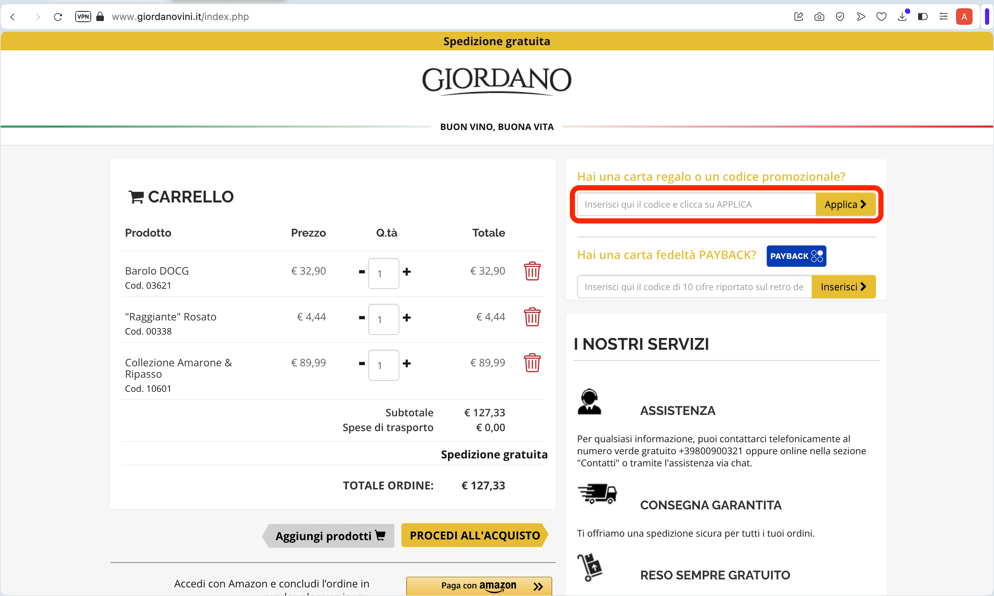Pay with the Paga con Amazon button
The image size is (994, 596).
[479, 586]
